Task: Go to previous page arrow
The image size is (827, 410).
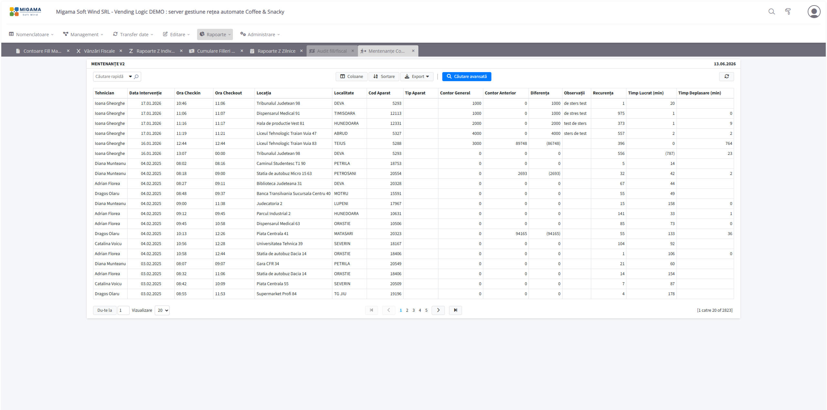Action: pyautogui.click(x=389, y=310)
